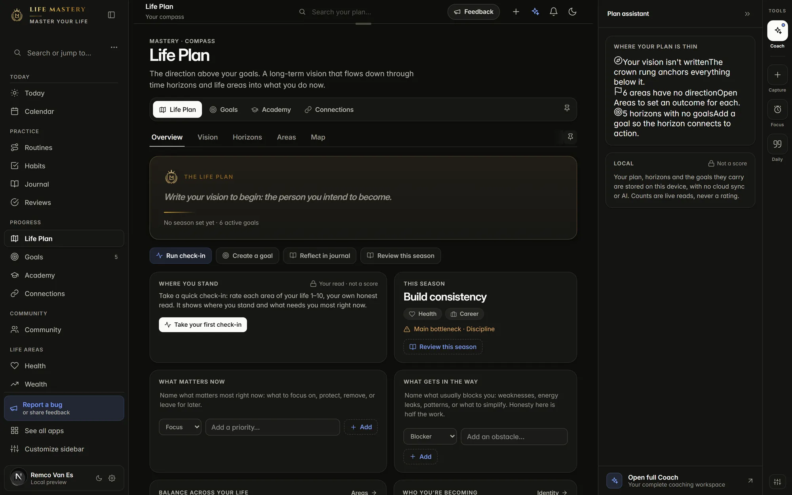792x495 pixels.
Task: Select the Areas sub-tab
Action: pyautogui.click(x=286, y=137)
